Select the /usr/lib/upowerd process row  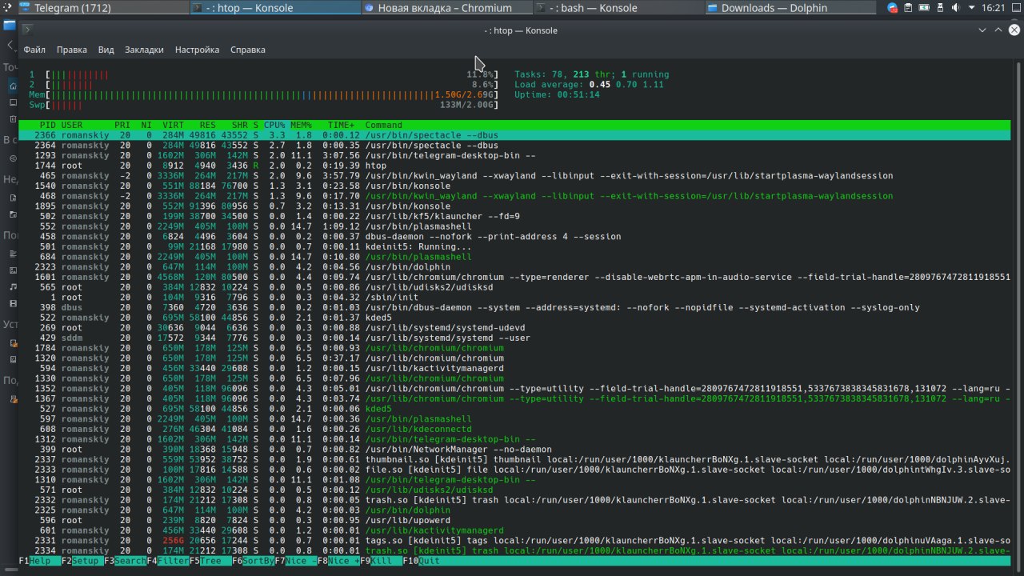click(x=514, y=520)
